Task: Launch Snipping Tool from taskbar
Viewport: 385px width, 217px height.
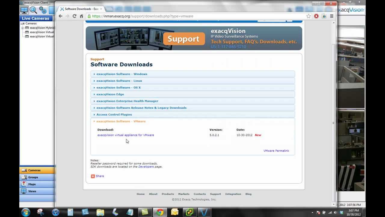Action: click(x=41, y=212)
